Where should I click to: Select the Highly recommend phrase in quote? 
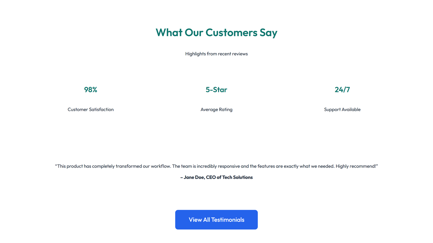pyautogui.click(x=356, y=166)
